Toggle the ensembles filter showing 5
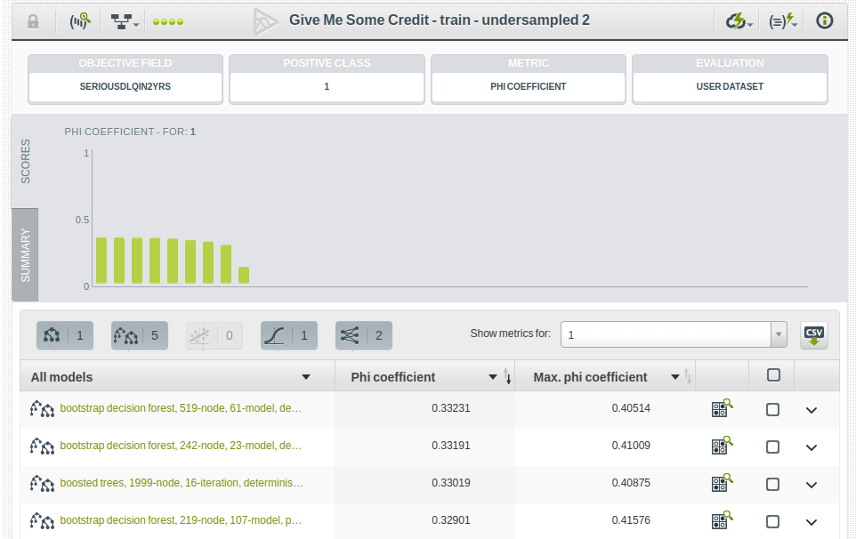The image size is (856, 539). click(139, 335)
